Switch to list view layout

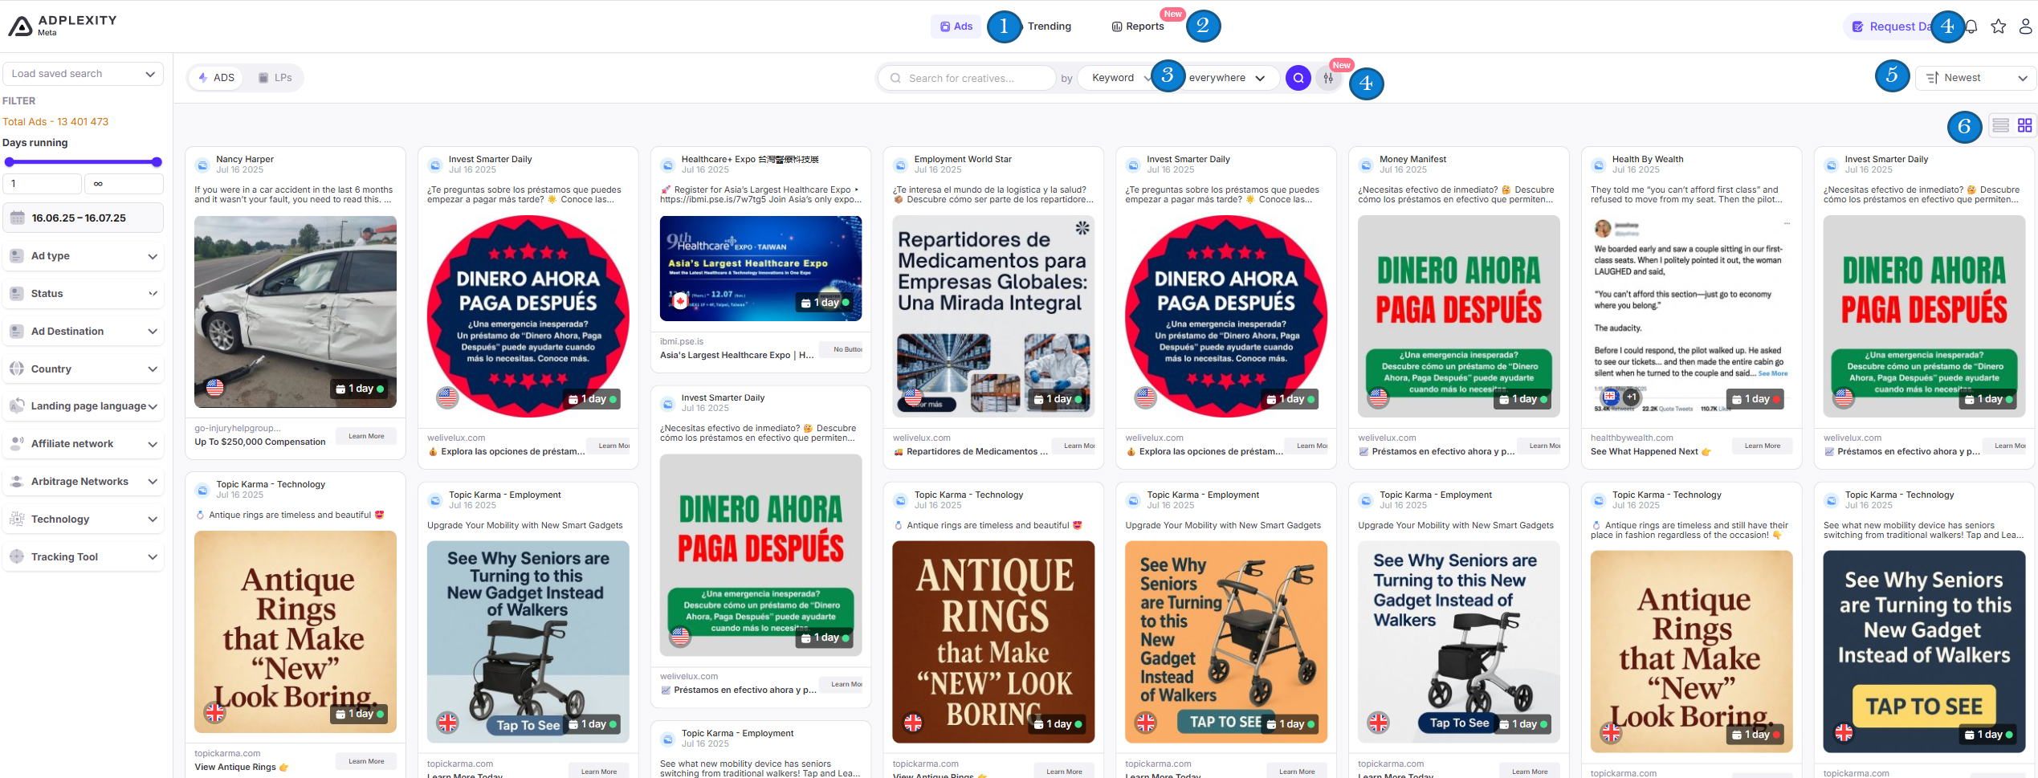2001,125
